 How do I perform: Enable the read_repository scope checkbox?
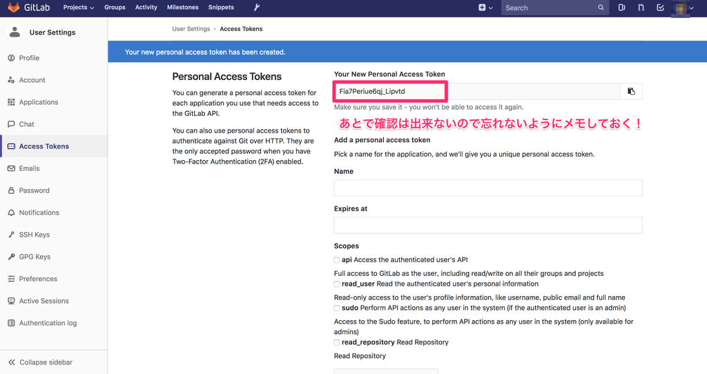pyautogui.click(x=337, y=342)
